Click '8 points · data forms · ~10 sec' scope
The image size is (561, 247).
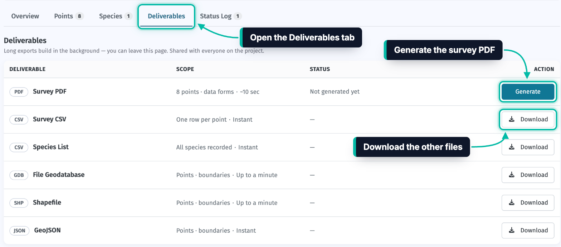coord(218,92)
